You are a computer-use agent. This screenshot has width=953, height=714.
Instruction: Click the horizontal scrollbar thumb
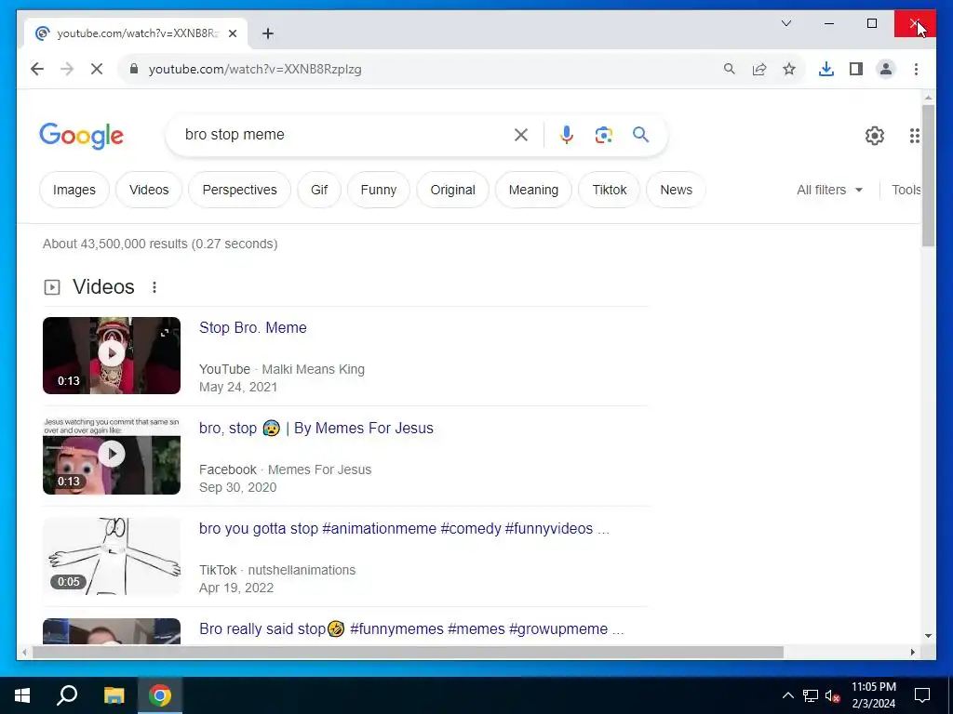tap(408, 653)
